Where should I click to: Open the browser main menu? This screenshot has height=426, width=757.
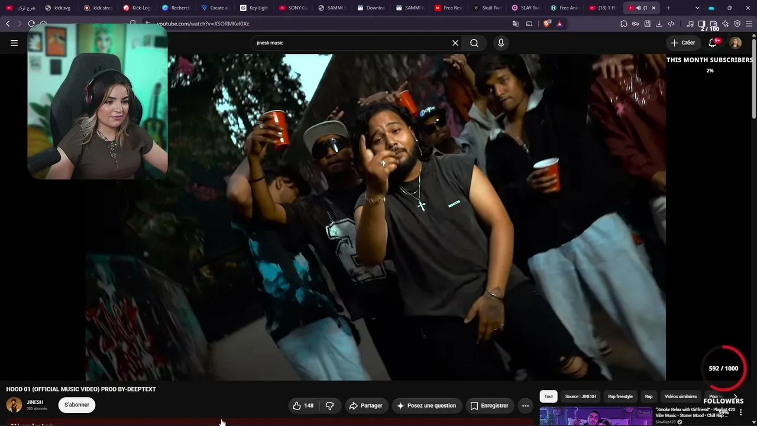point(749,24)
